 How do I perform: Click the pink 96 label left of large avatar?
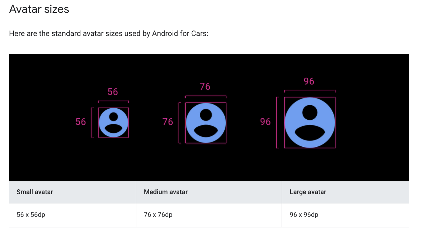[x=265, y=122]
